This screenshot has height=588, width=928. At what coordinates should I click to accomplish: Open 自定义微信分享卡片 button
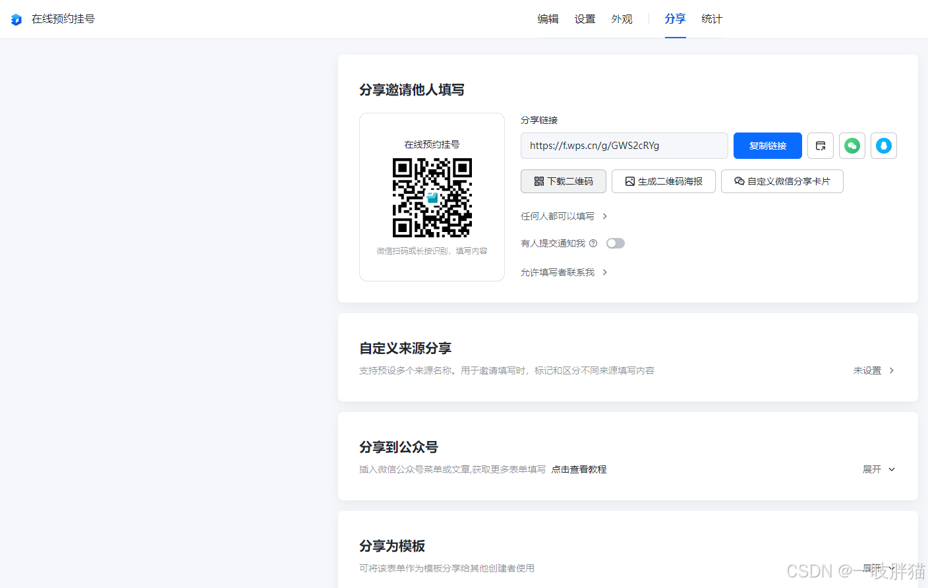(x=782, y=181)
